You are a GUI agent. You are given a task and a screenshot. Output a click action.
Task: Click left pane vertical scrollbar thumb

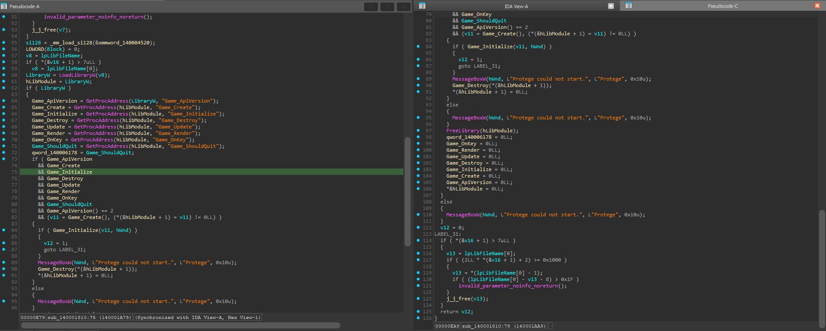point(407,192)
